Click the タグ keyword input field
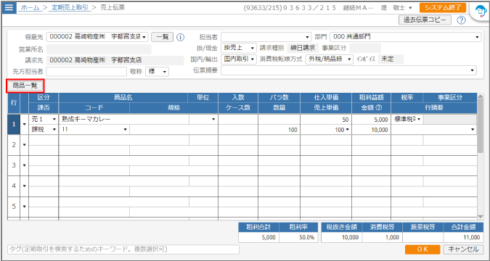Screen dimensions: 490x261 click(123, 249)
